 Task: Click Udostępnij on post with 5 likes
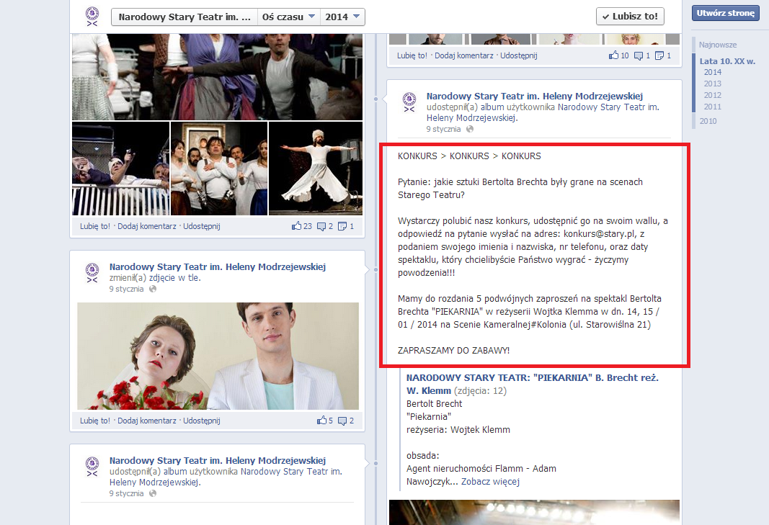coord(202,421)
